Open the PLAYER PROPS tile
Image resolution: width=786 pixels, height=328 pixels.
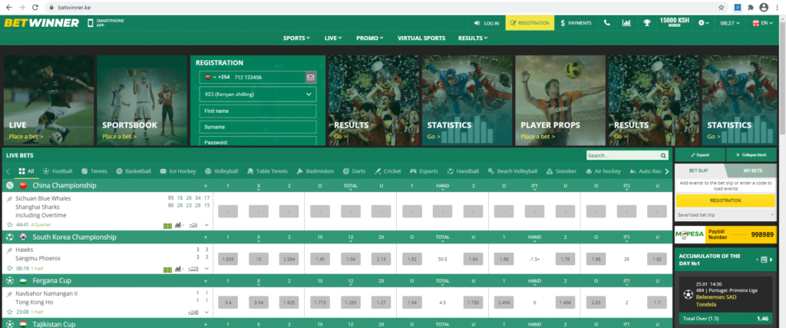coord(560,101)
